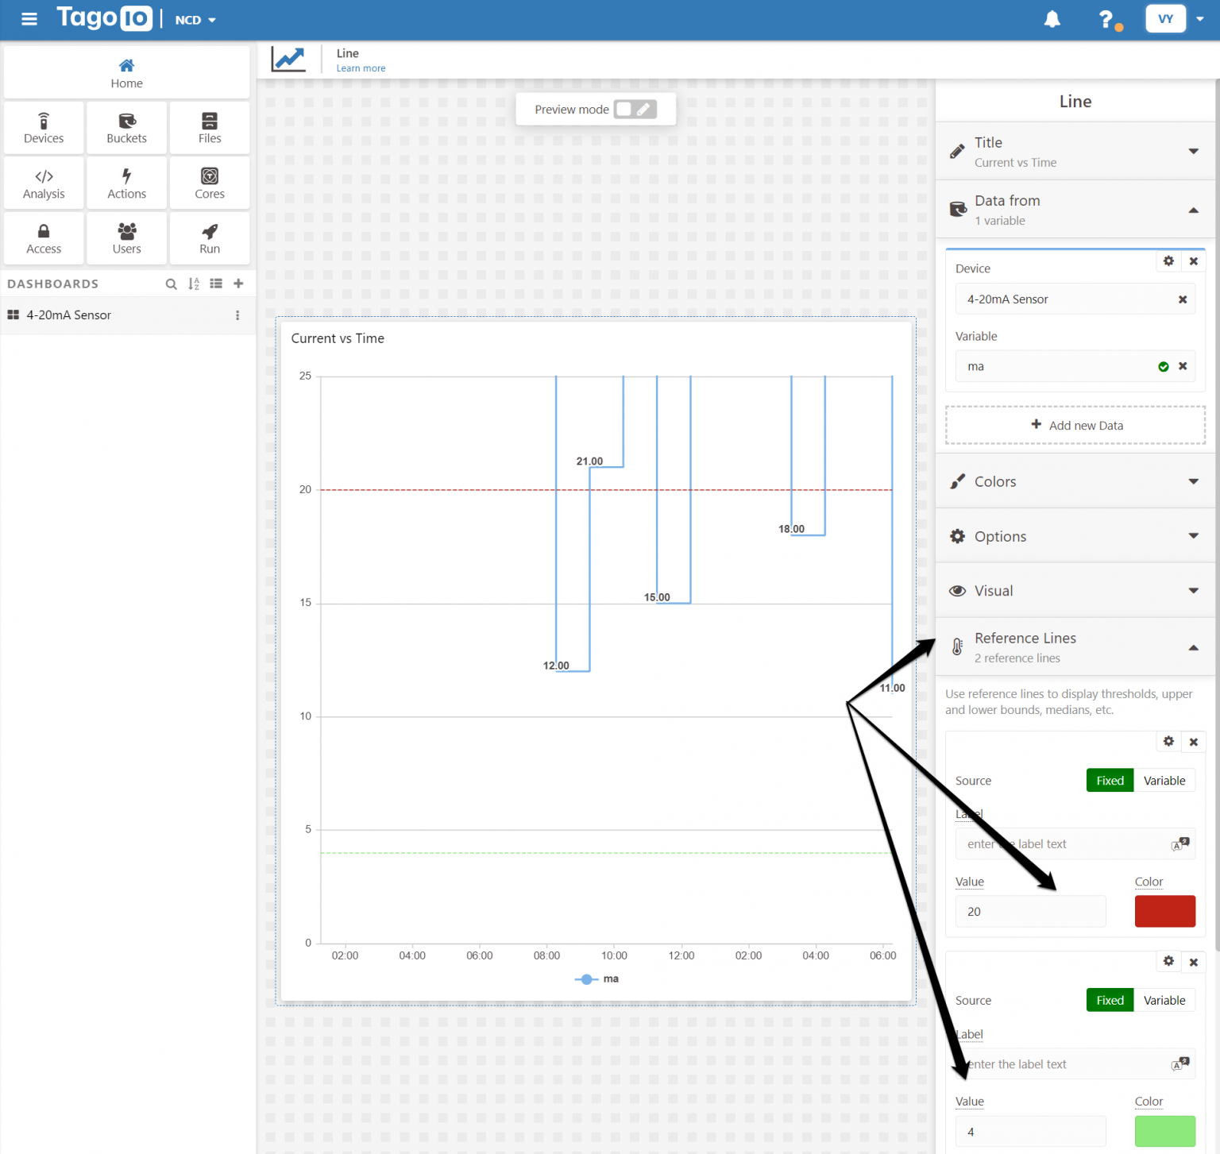The width and height of the screenshot is (1220, 1154).
Task: Open the hamburger menu in header
Action: click(x=29, y=19)
